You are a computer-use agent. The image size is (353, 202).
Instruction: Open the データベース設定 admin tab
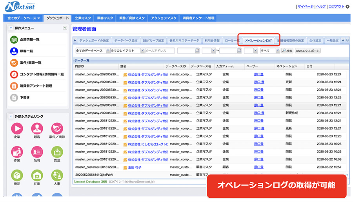126,41
